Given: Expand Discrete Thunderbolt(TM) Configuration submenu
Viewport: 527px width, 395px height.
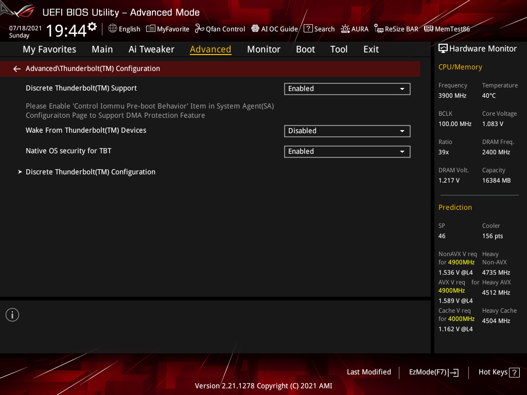Looking at the screenshot, I should pos(91,172).
